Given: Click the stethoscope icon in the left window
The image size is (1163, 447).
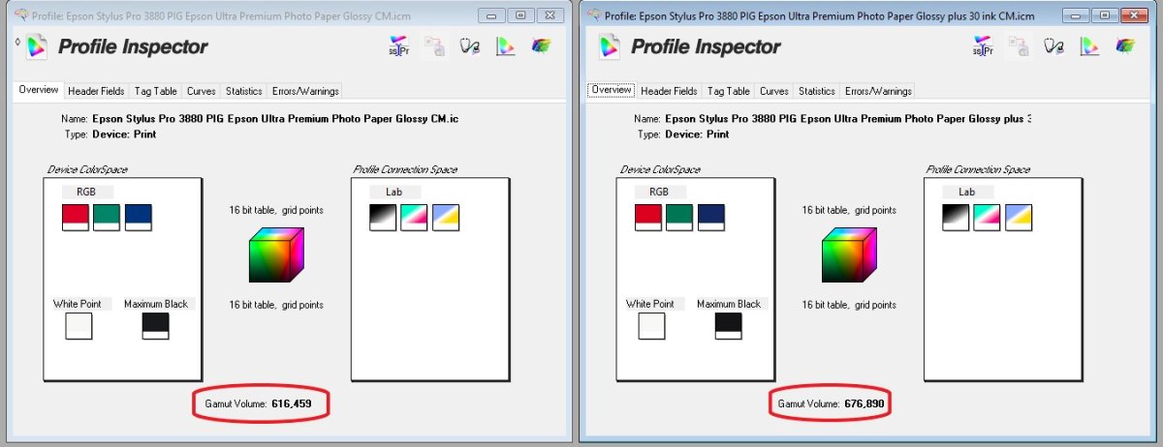Looking at the screenshot, I should pyautogui.click(x=470, y=45).
